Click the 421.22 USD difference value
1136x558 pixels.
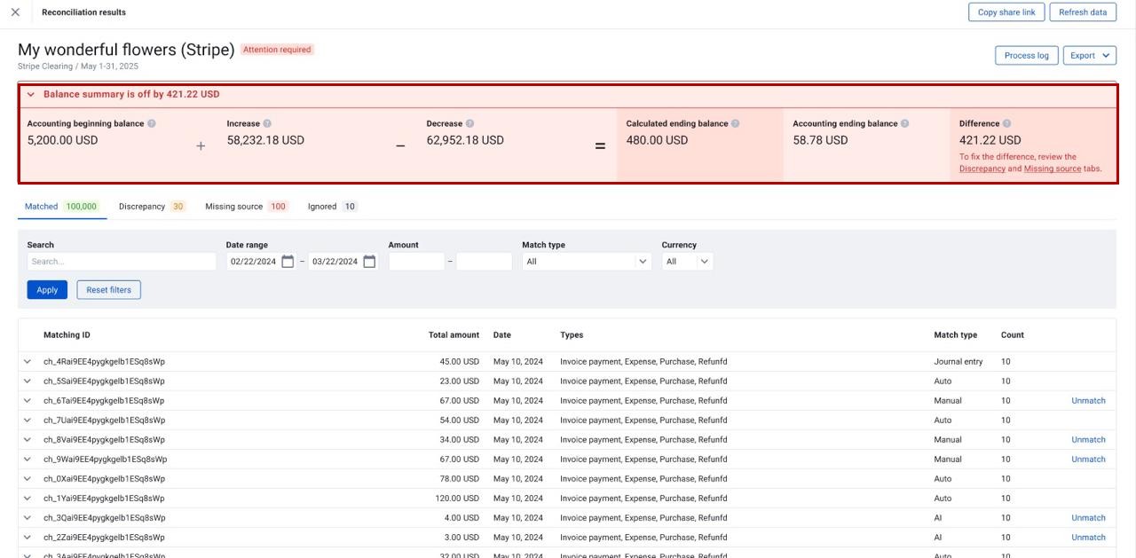click(x=990, y=140)
